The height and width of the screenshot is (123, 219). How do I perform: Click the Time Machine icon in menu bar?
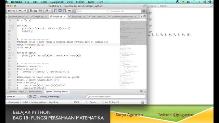(194, 2)
